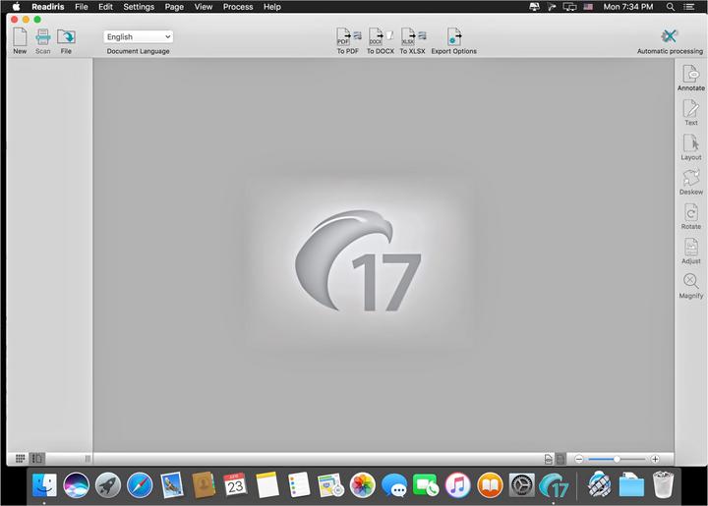Open the Edit menu
The height and width of the screenshot is (506, 708).
click(x=105, y=7)
